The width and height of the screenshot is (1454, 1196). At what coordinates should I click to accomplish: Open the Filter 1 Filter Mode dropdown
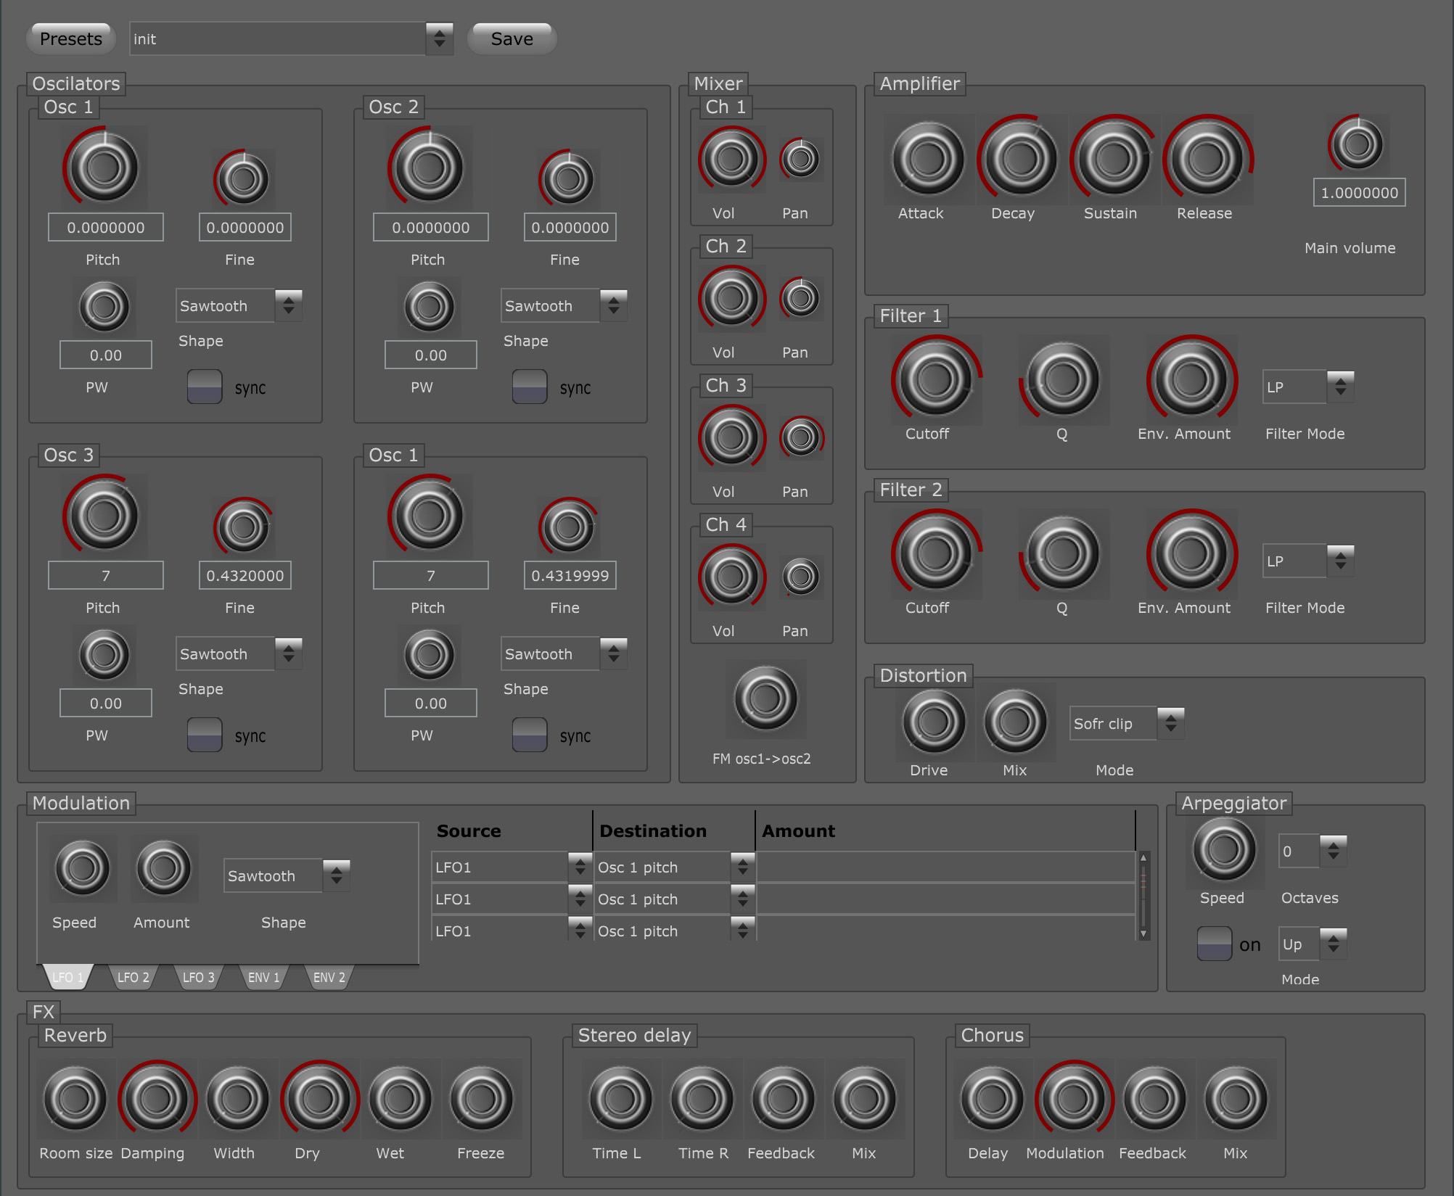pyautogui.click(x=1308, y=387)
